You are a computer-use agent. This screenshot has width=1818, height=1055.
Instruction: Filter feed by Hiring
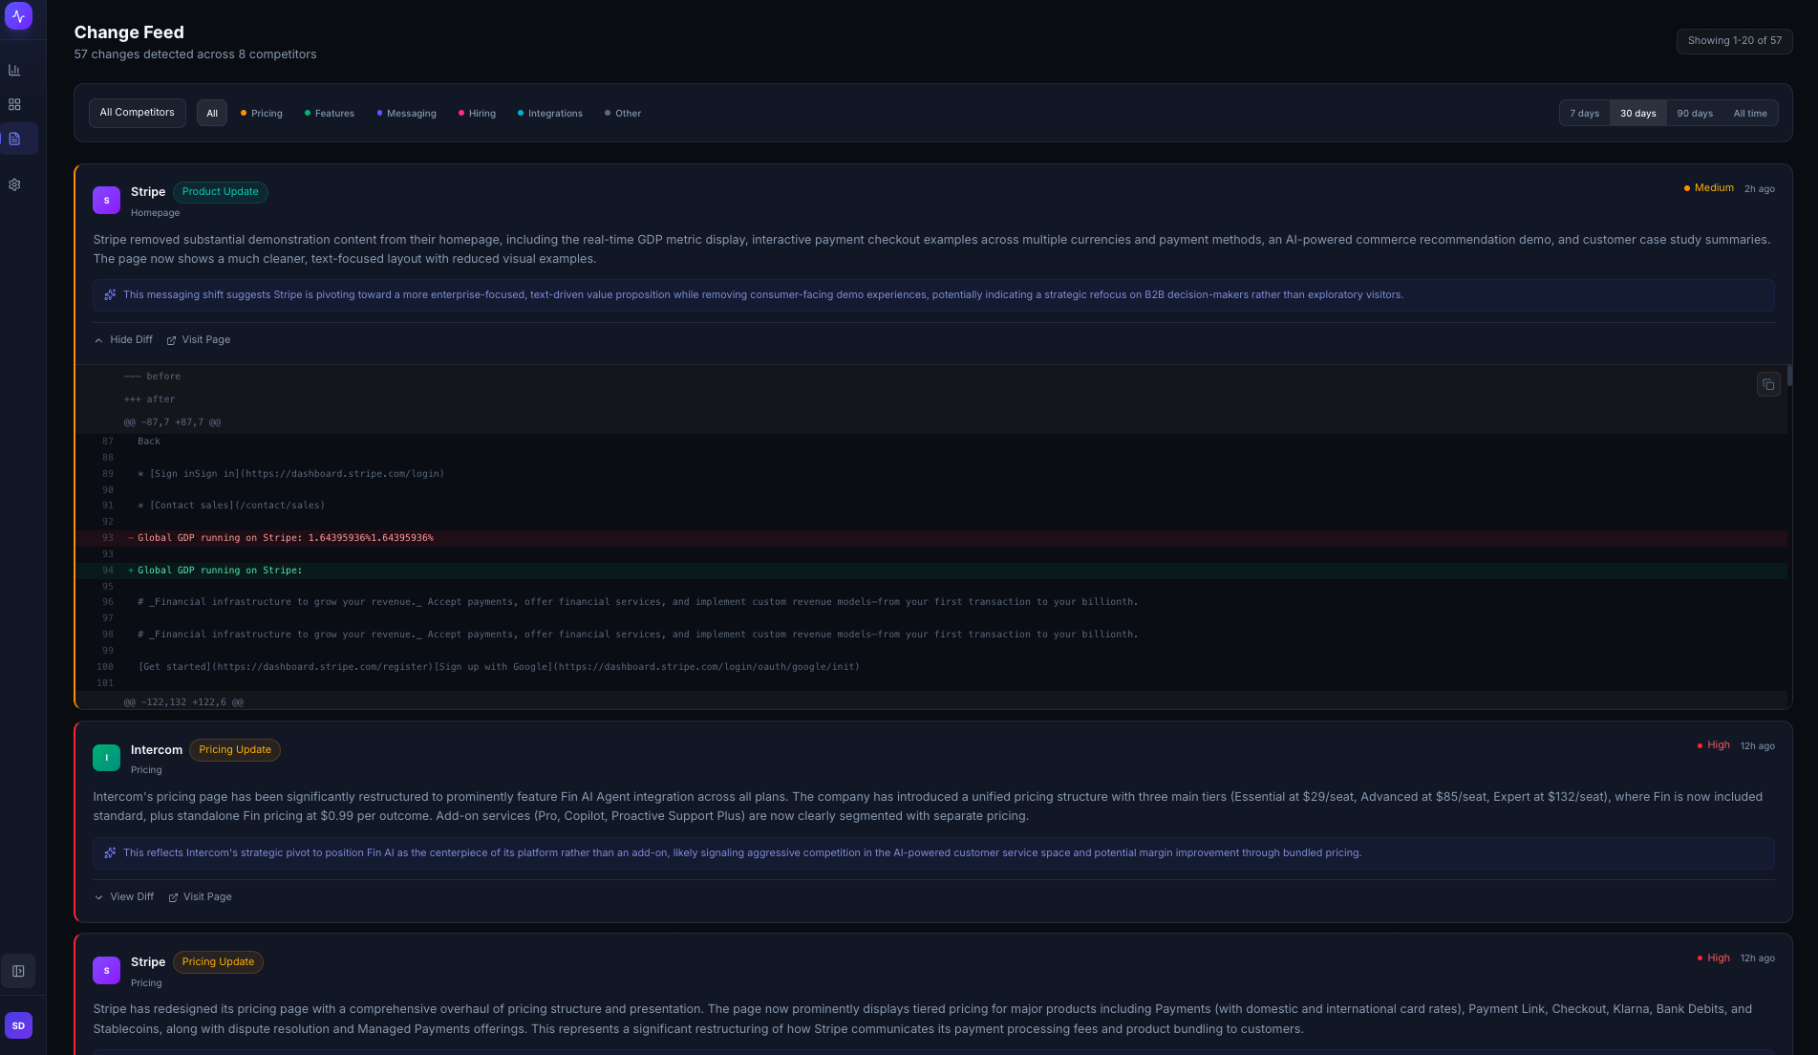click(477, 113)
